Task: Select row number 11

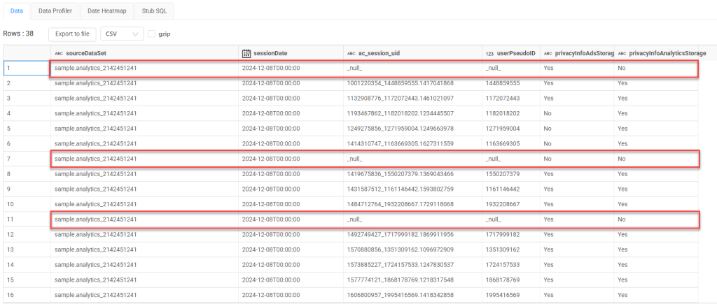Action: tap(27, 219)
